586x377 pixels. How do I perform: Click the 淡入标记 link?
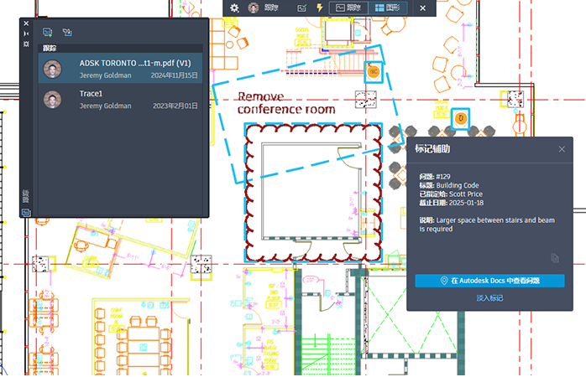coord(489,298)
